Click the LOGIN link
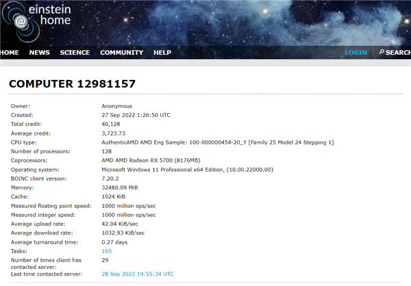The width and height of the screenshot is (411, 286). coord(356,53)
